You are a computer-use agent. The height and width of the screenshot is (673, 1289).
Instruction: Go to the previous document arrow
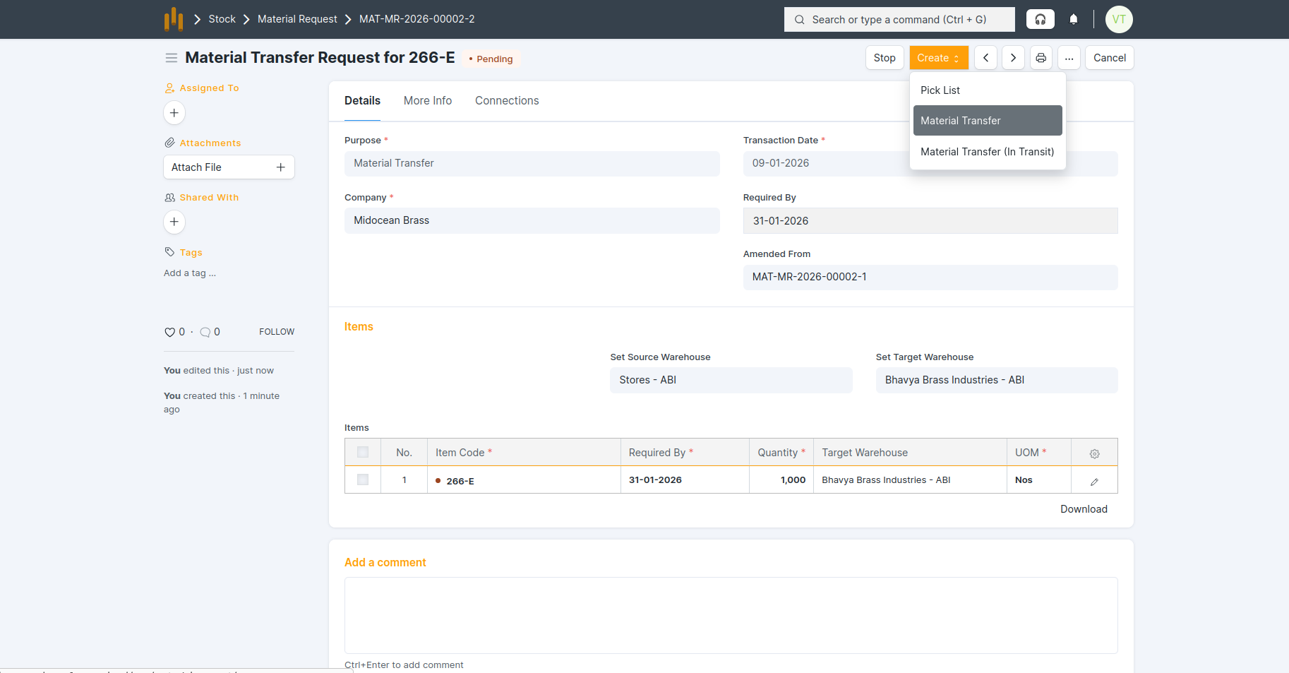coord(985,58)
